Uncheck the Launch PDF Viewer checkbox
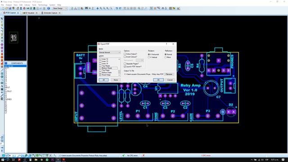The height and width of the screenshot is (162, 288). click(125, 67)
